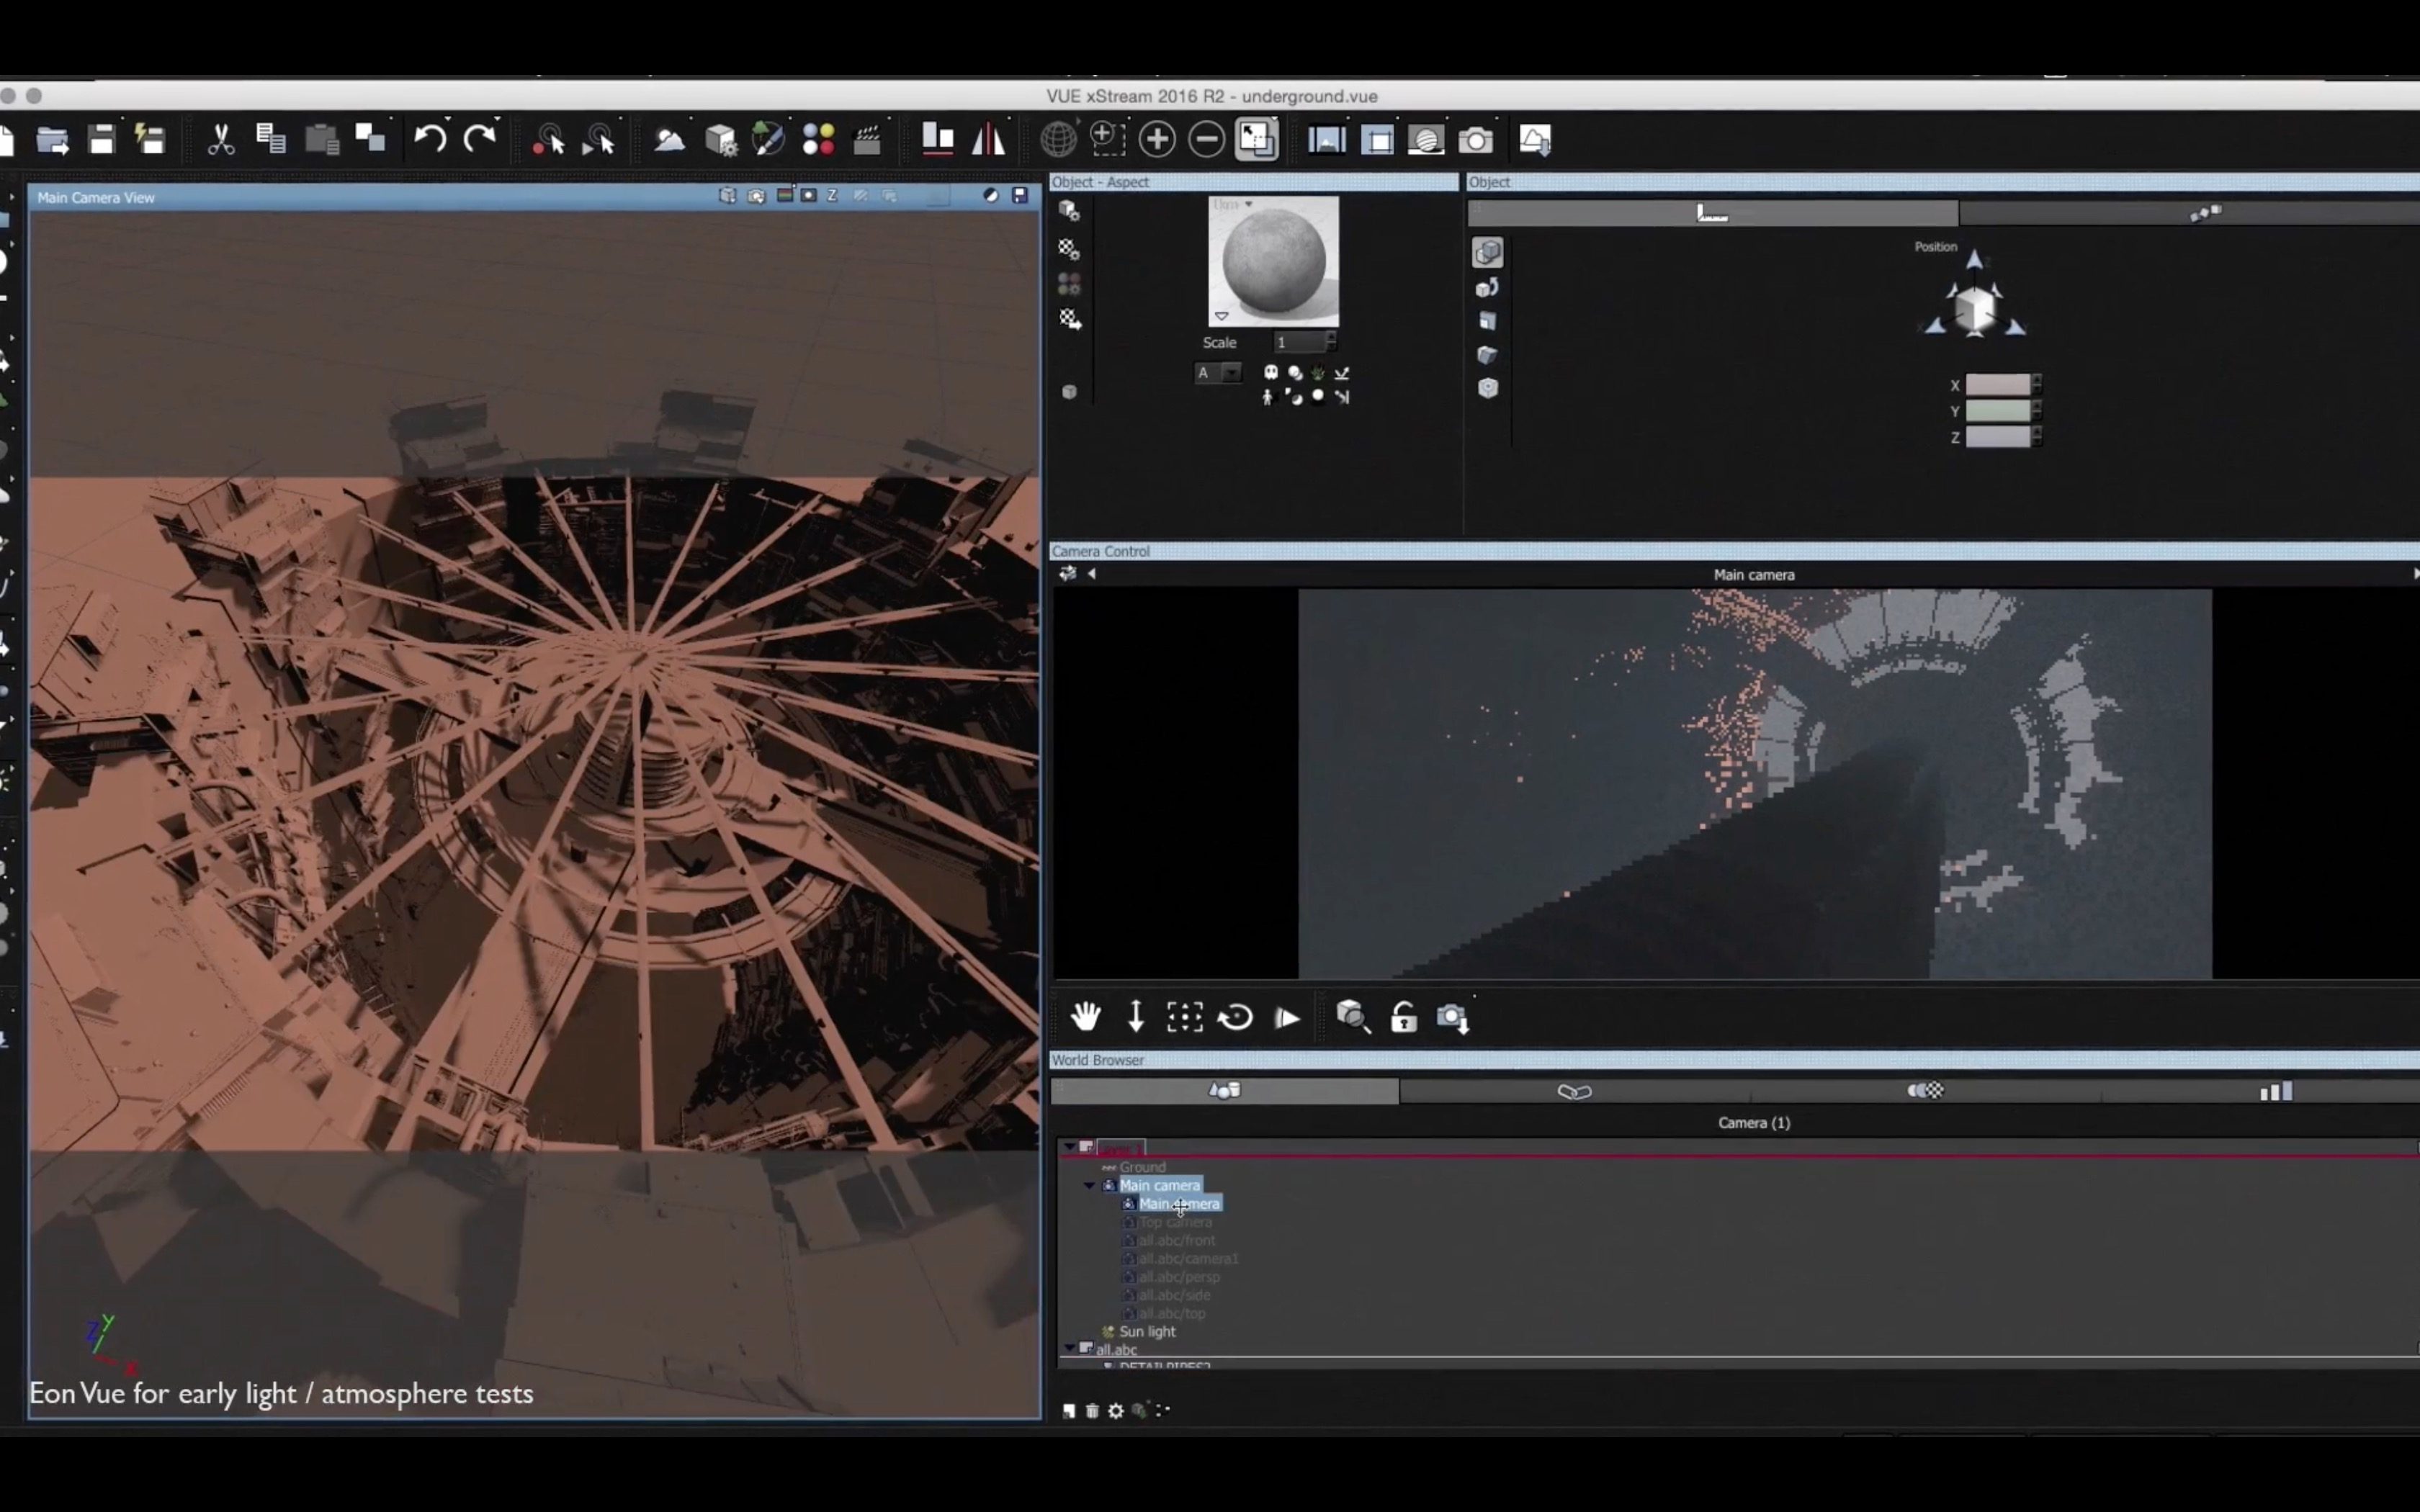Toggle the highlighted frame/maximize view icon

1257,139
